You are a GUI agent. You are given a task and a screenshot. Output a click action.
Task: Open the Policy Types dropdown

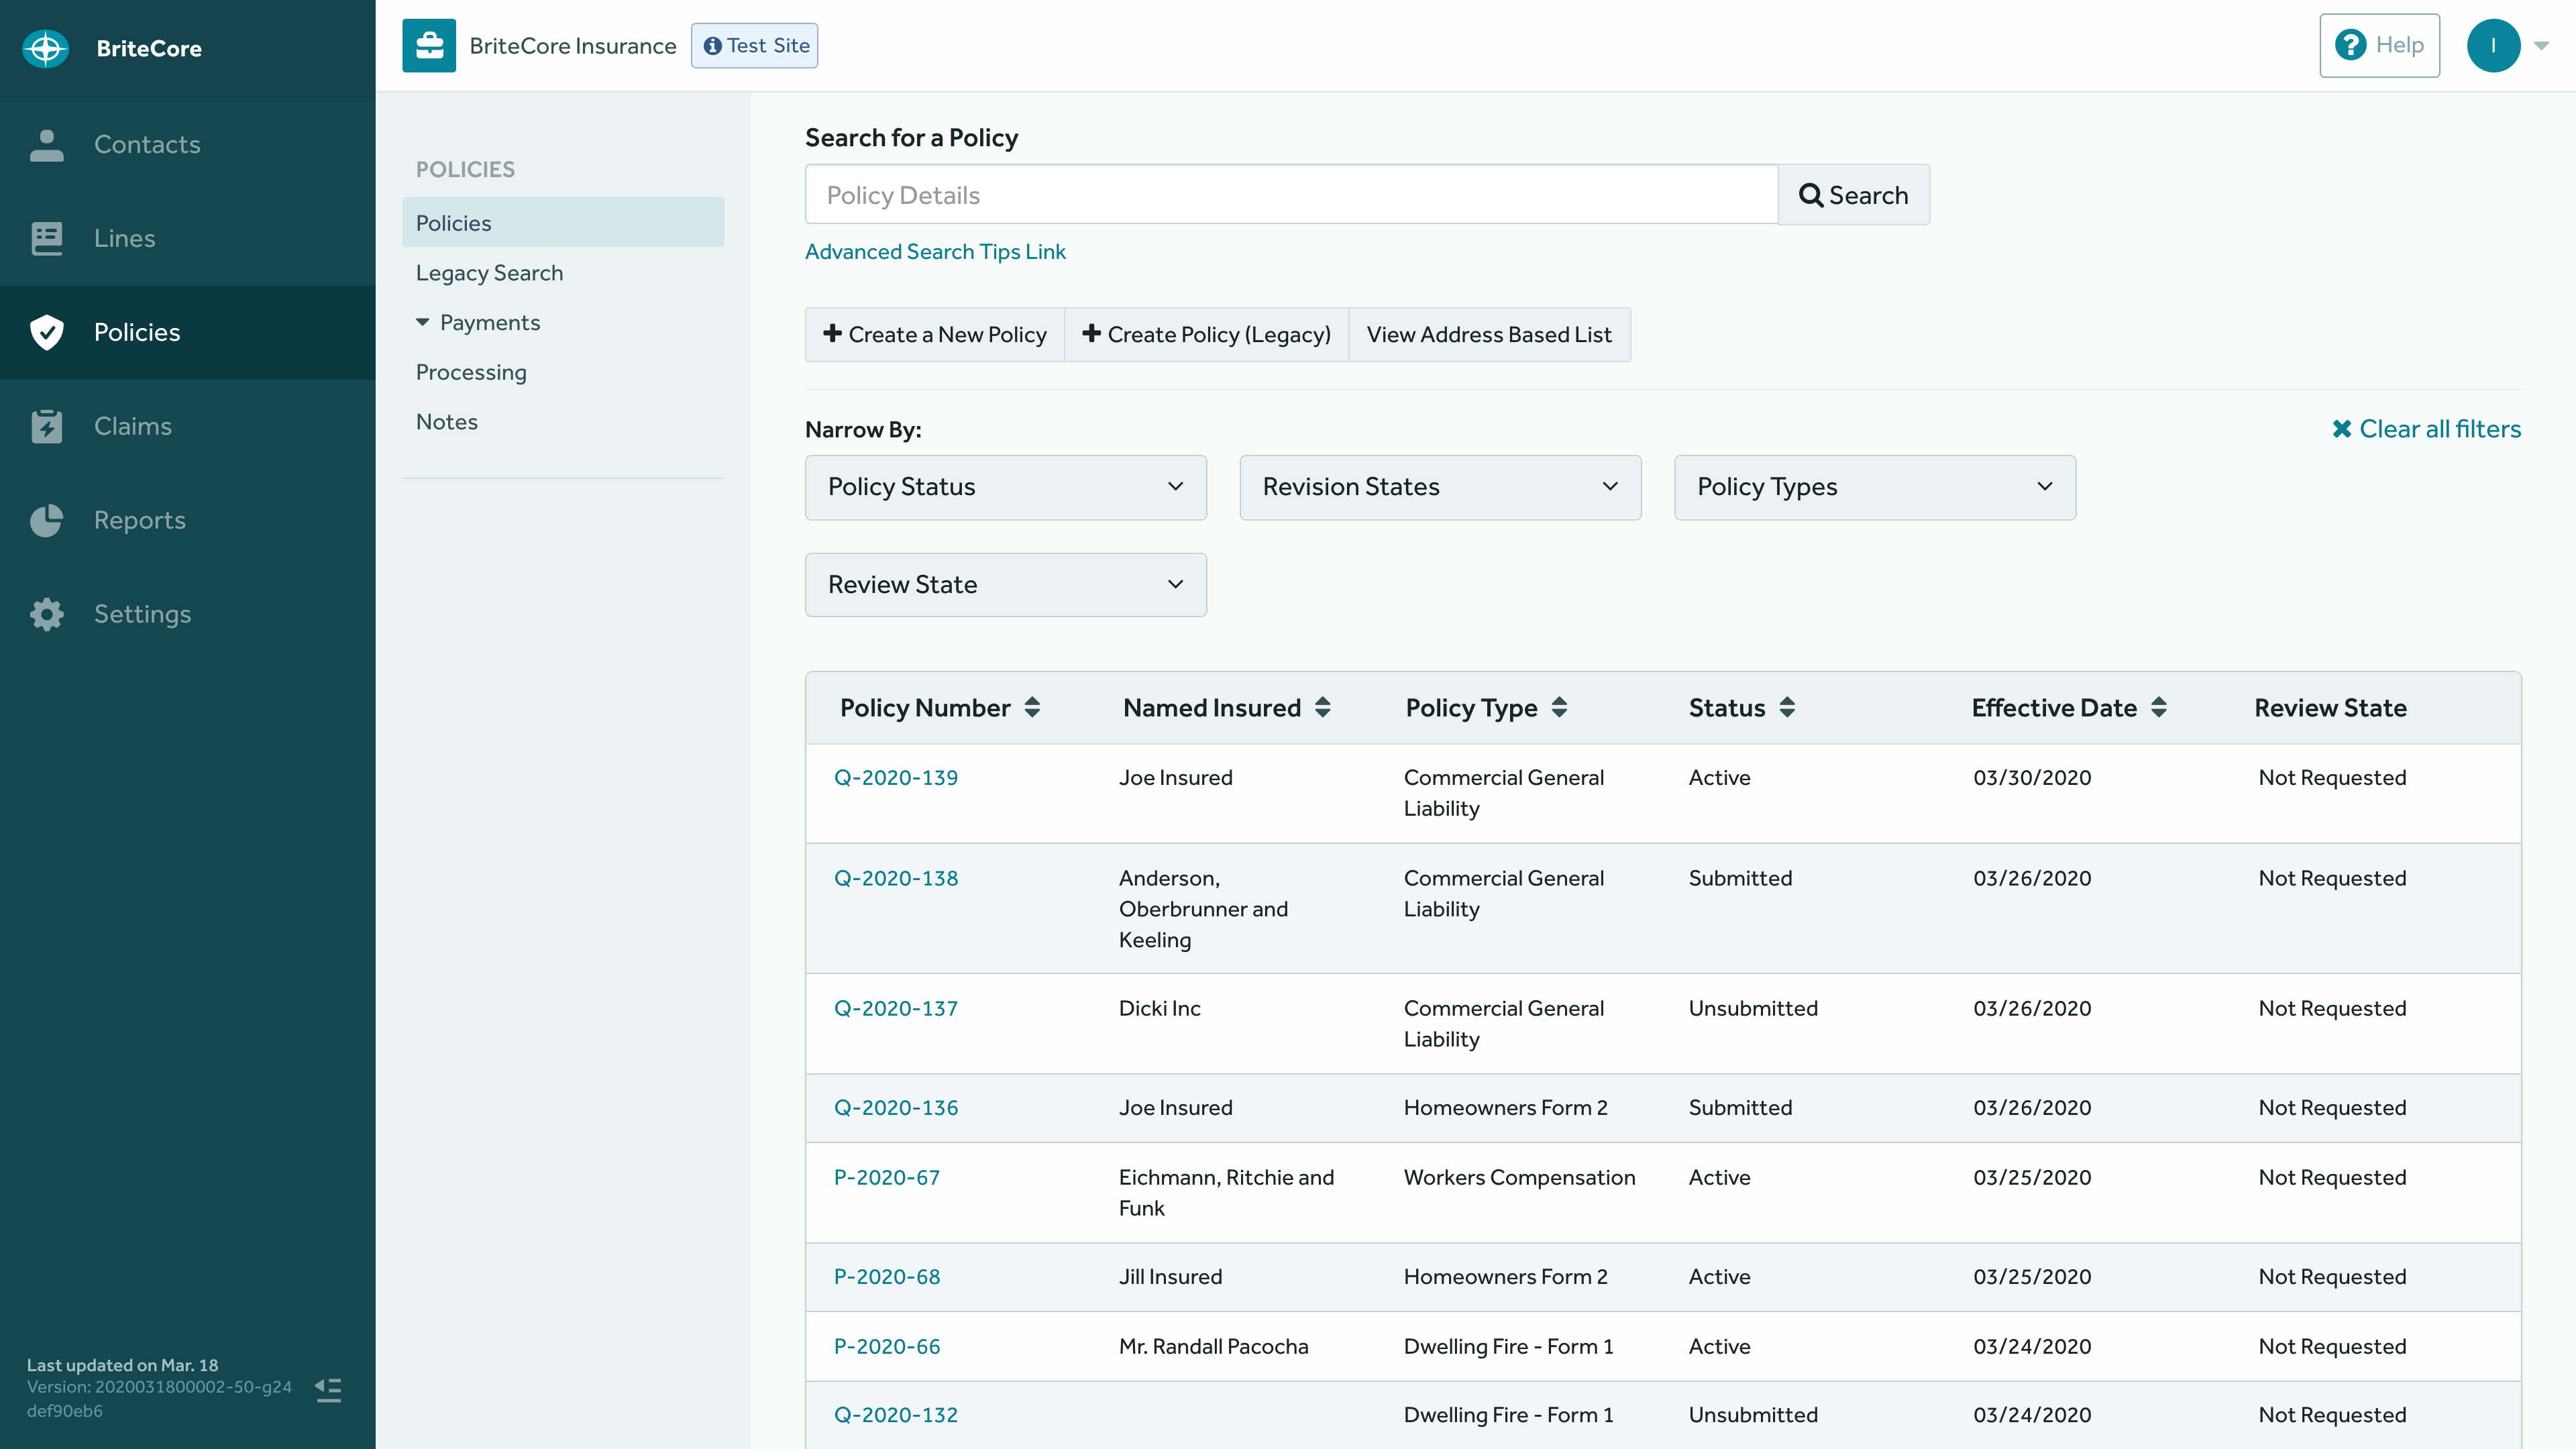(1875, 487)
